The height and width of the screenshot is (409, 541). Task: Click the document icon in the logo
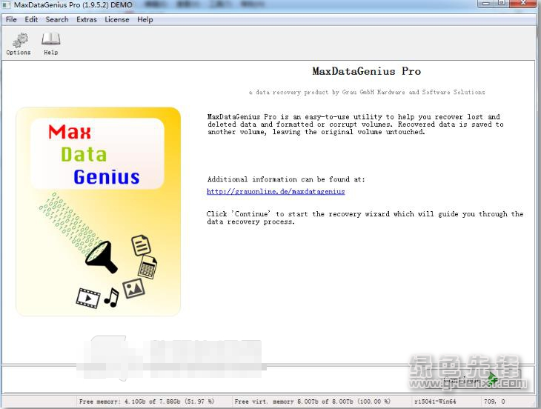pyautogui.click(x=140, y=245)
